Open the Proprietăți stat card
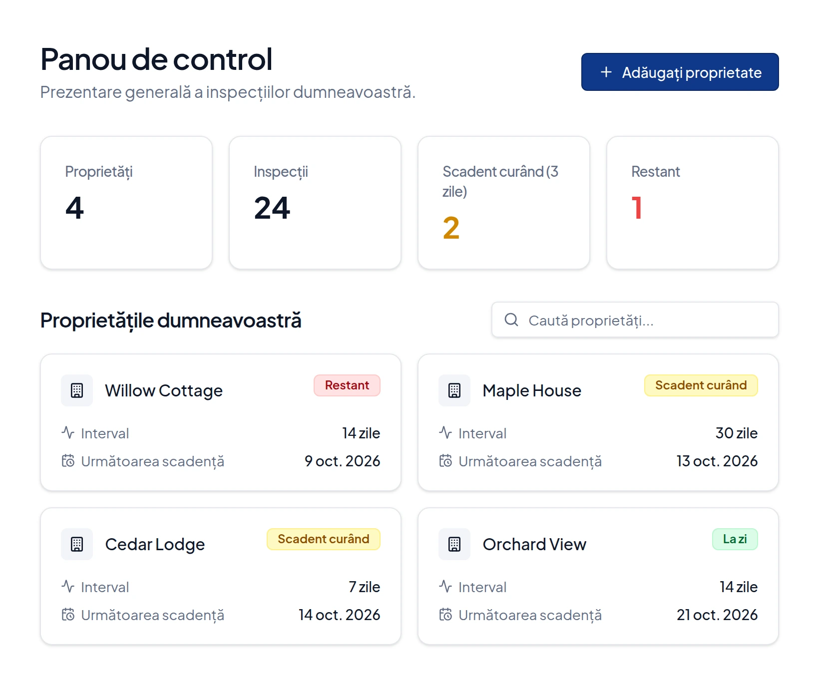The height and width of the screenshot is (685, 819). 126,203
